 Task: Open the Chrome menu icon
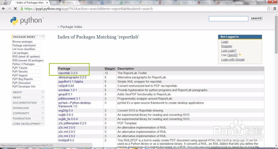275,9
